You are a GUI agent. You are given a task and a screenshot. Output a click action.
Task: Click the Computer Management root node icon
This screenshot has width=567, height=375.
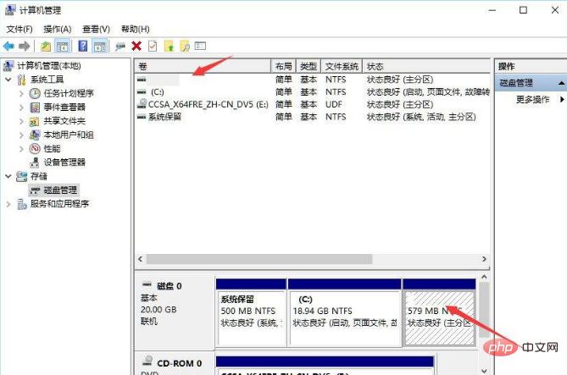point(8,66)
